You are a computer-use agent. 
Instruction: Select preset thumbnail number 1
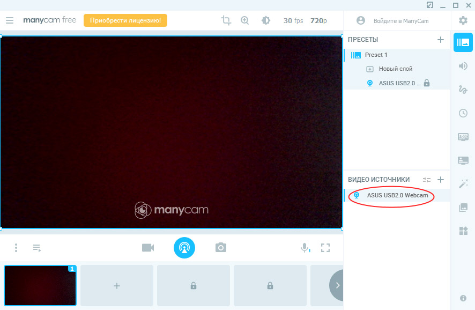[x=40, y=285]
